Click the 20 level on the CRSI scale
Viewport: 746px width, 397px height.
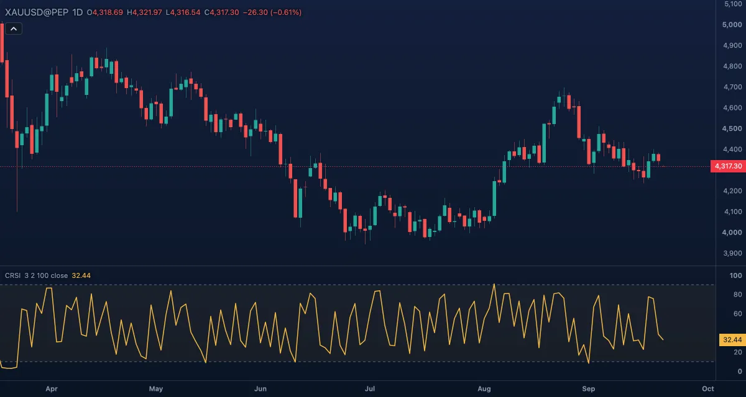click(x=737, y=352)
